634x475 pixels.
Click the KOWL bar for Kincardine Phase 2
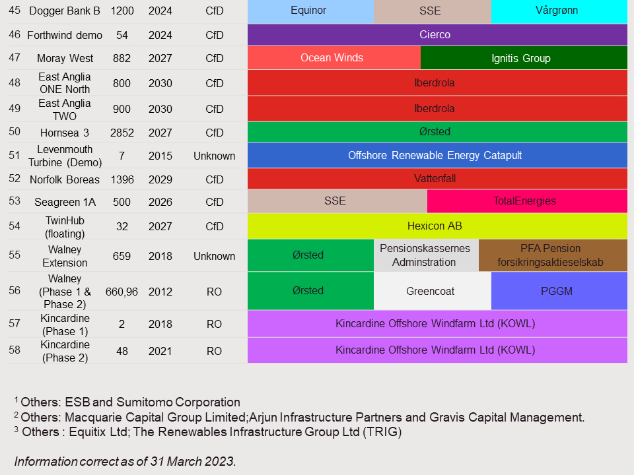437,350
